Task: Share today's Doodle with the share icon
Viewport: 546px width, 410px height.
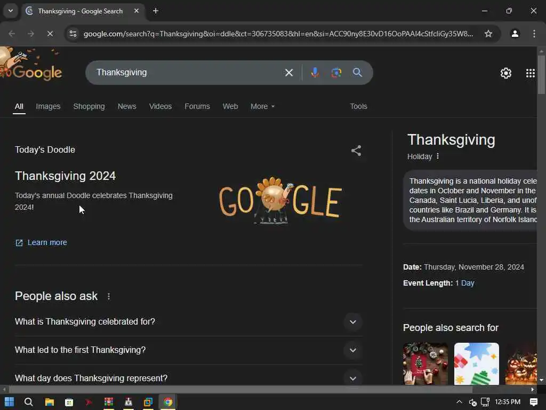Action: coord(356,151)
